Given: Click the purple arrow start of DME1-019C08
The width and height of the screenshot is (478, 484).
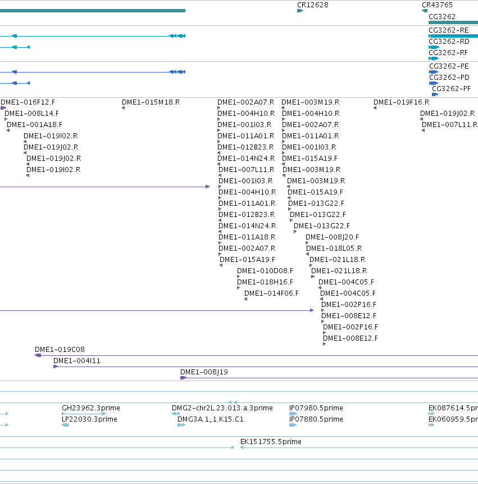Looking at the screenshot, I should click(x=38, y=356).
